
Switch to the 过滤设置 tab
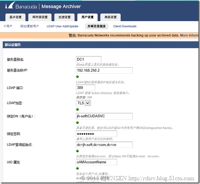(x=64, y=17)
